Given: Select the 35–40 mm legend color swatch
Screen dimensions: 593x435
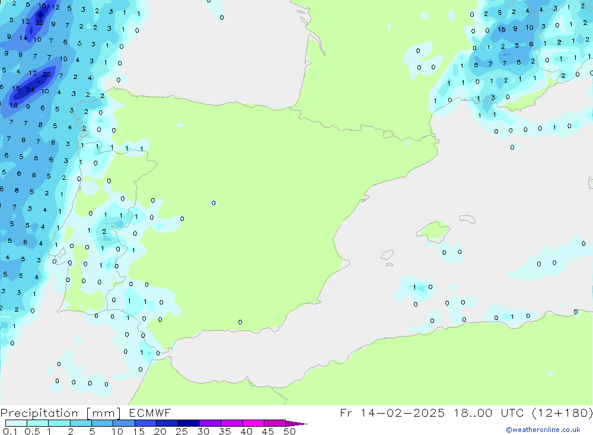Looking at the screenshot, I should pyautogui.click(x=232, y=423).
